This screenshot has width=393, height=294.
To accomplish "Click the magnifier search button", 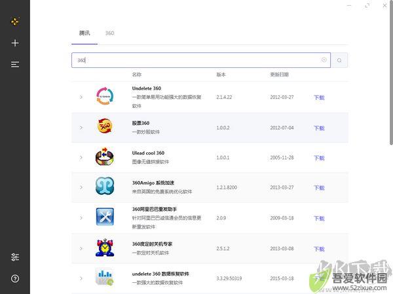I will (x=339, y=60).
